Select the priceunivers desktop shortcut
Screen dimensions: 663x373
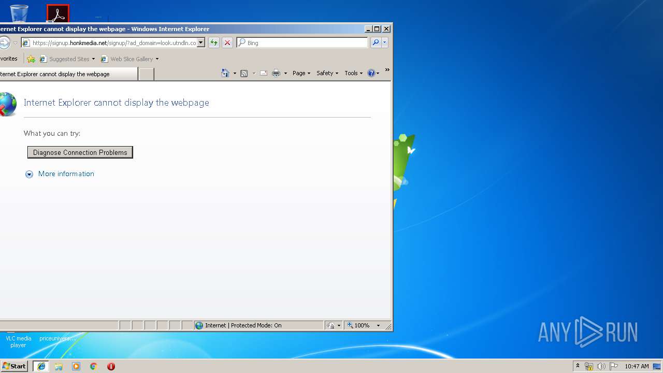57,338
